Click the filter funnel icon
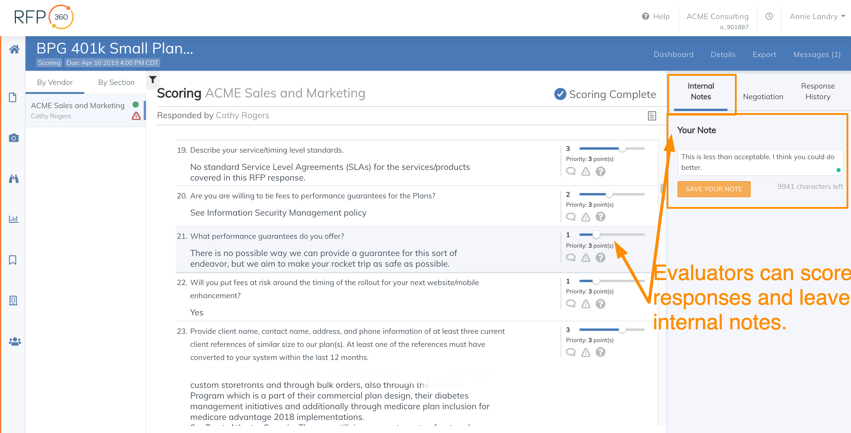The height and width of the screenshot is (433, 851). point(153,80)
